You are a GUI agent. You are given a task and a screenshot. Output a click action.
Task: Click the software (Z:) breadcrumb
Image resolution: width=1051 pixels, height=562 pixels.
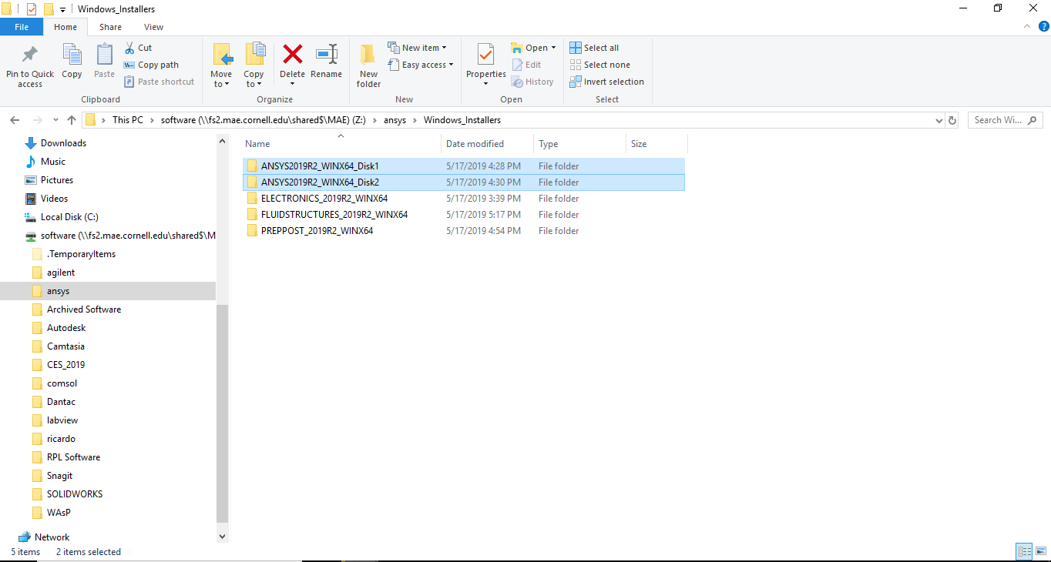pyautogui.click(x=263, y=120)
